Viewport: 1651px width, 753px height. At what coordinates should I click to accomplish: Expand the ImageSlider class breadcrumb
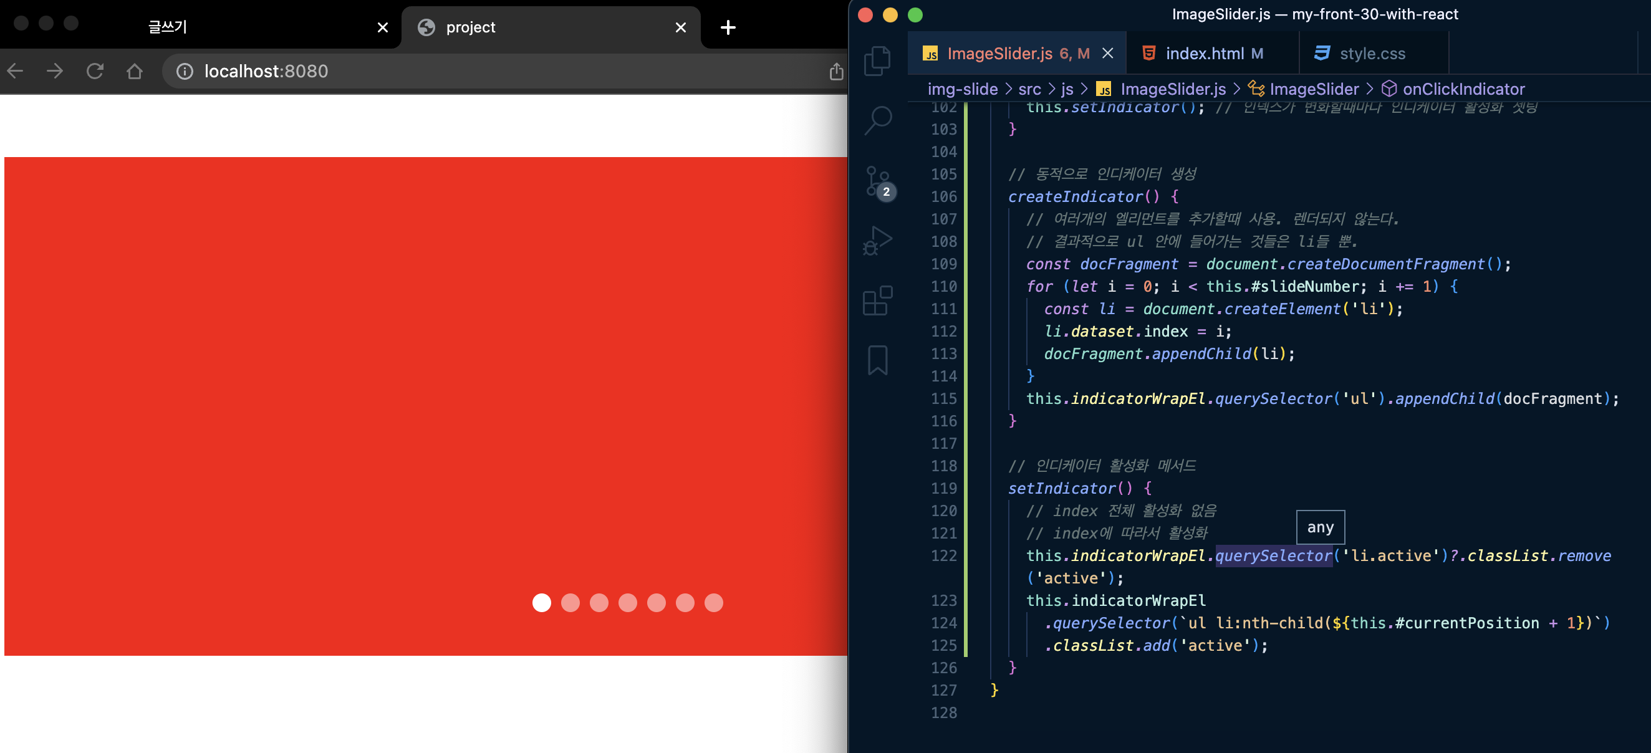pos(1313,89)
